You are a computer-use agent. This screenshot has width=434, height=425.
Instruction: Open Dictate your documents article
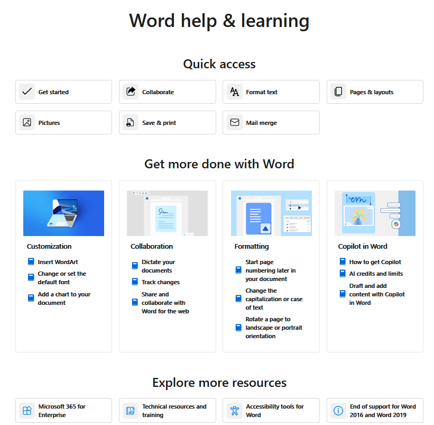[x=158, y=266]
